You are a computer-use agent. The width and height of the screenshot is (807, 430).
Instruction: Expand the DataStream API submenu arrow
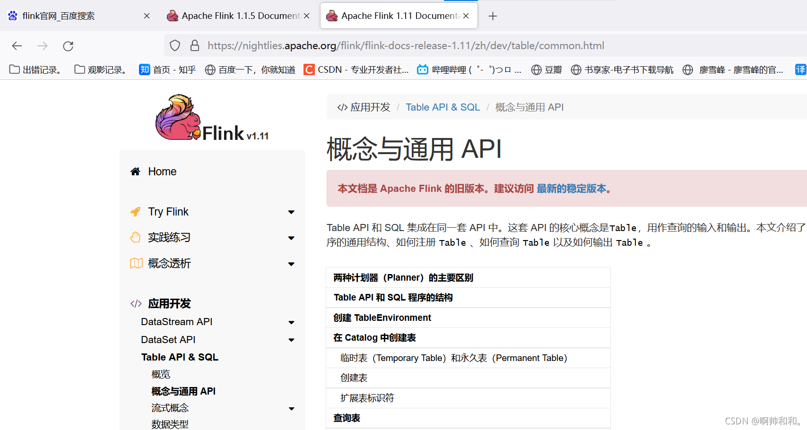[x=291, y=322]
